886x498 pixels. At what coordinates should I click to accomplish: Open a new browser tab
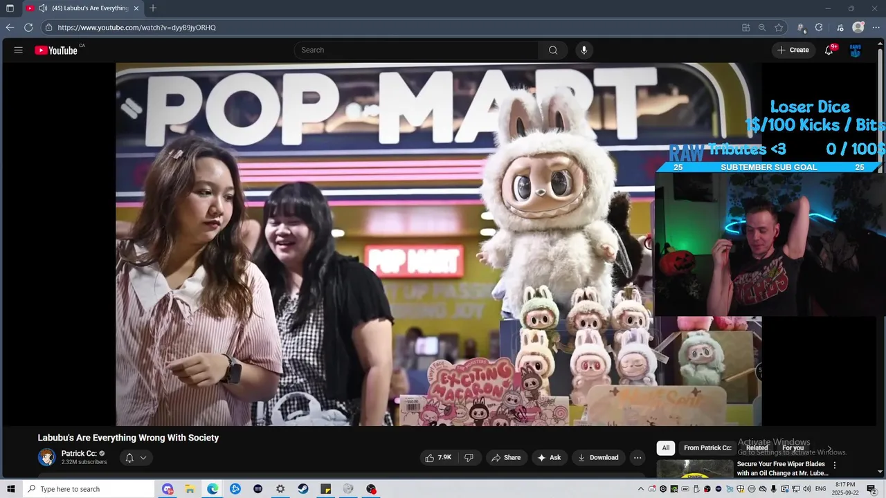153,8
